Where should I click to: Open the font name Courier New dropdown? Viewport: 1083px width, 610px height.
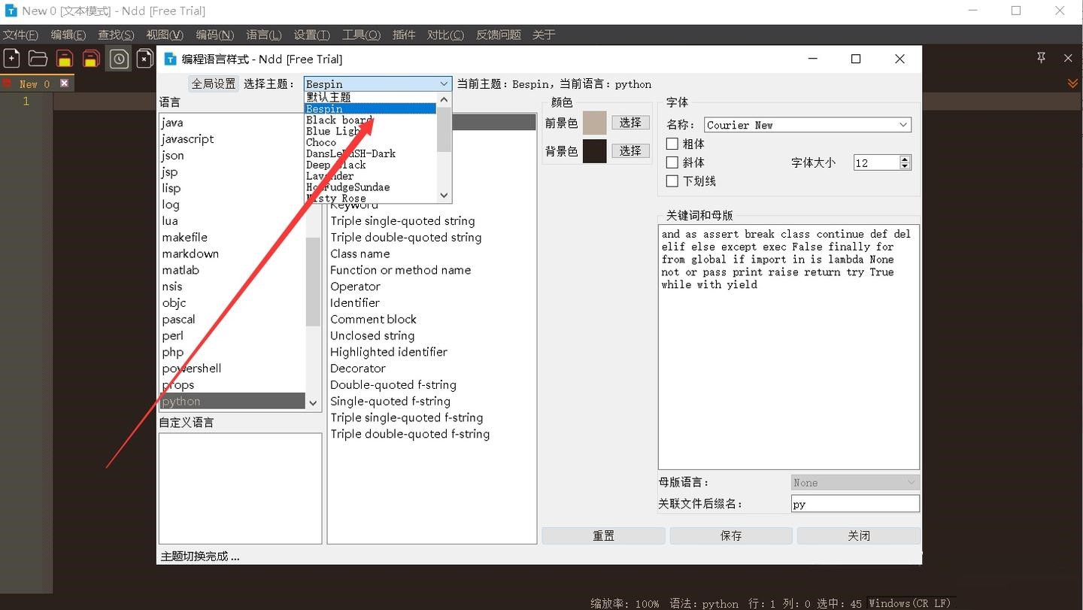coord(808,125)
